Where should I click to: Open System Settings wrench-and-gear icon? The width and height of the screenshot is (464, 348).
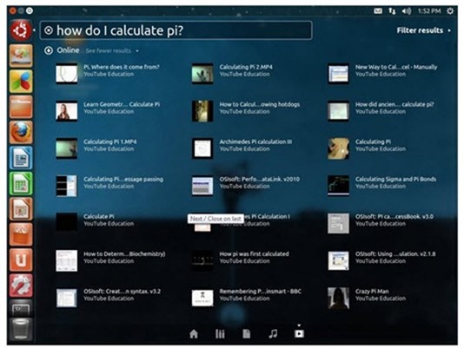coord(21,285)
